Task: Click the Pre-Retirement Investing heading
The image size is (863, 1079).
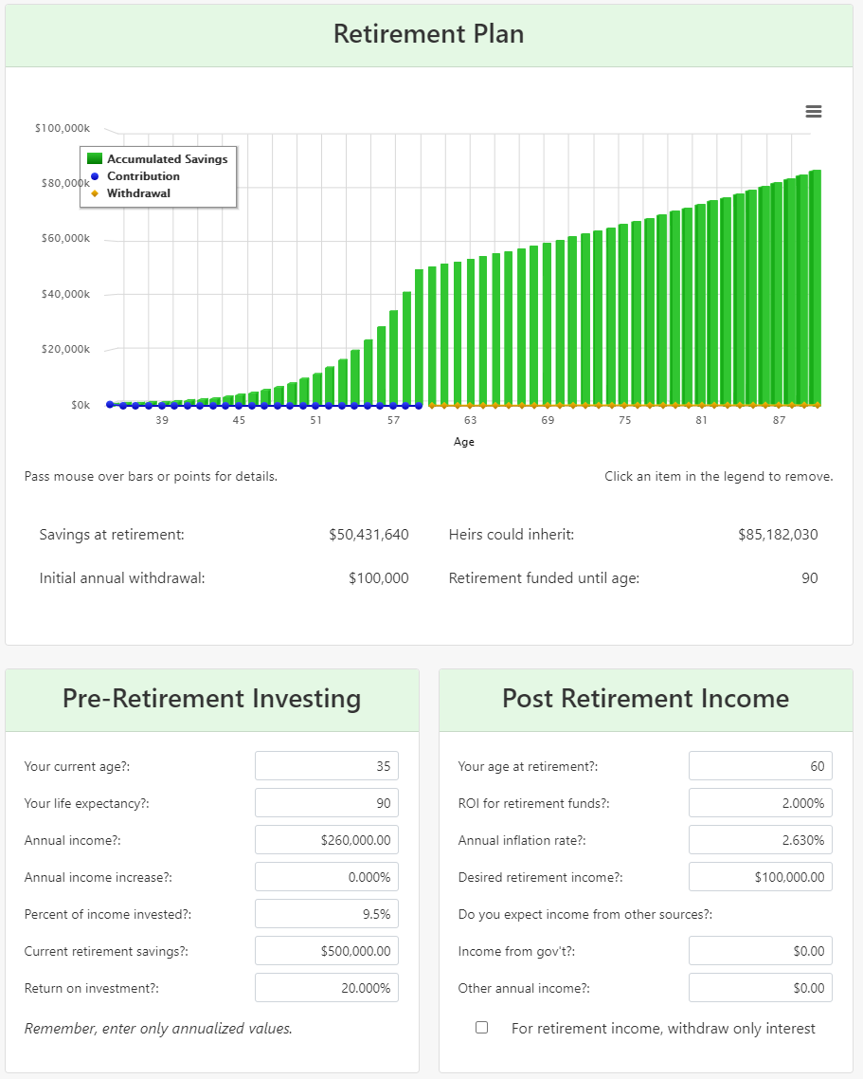Action: coord(212,699)
